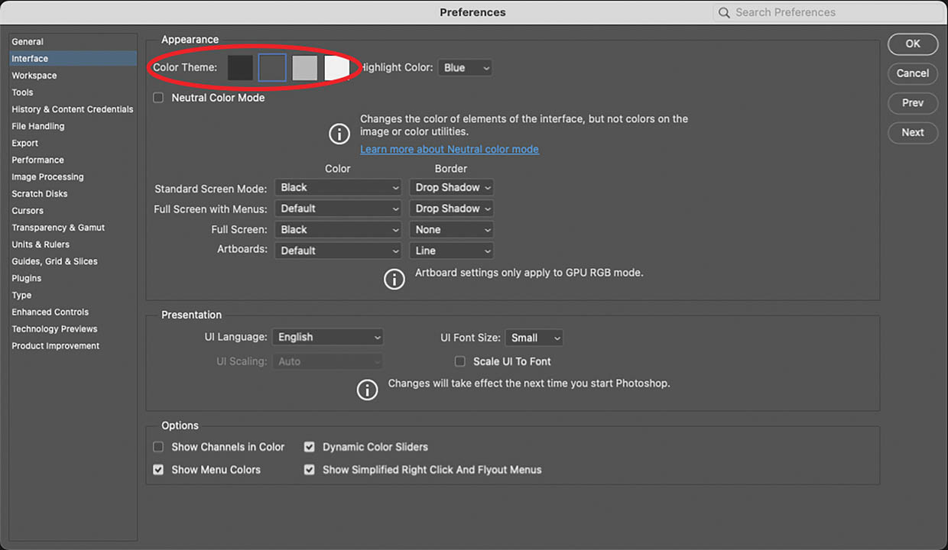Image resolution: width=948 pixels, height=550 pixels.
Task: Switch to the Workspace preferences category
Action: click(x=34, y=76)
